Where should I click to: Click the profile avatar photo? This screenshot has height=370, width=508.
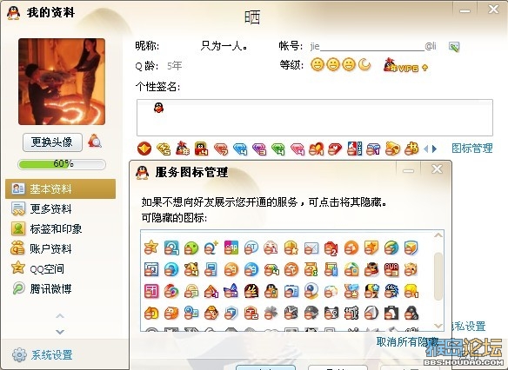point(62,82)
